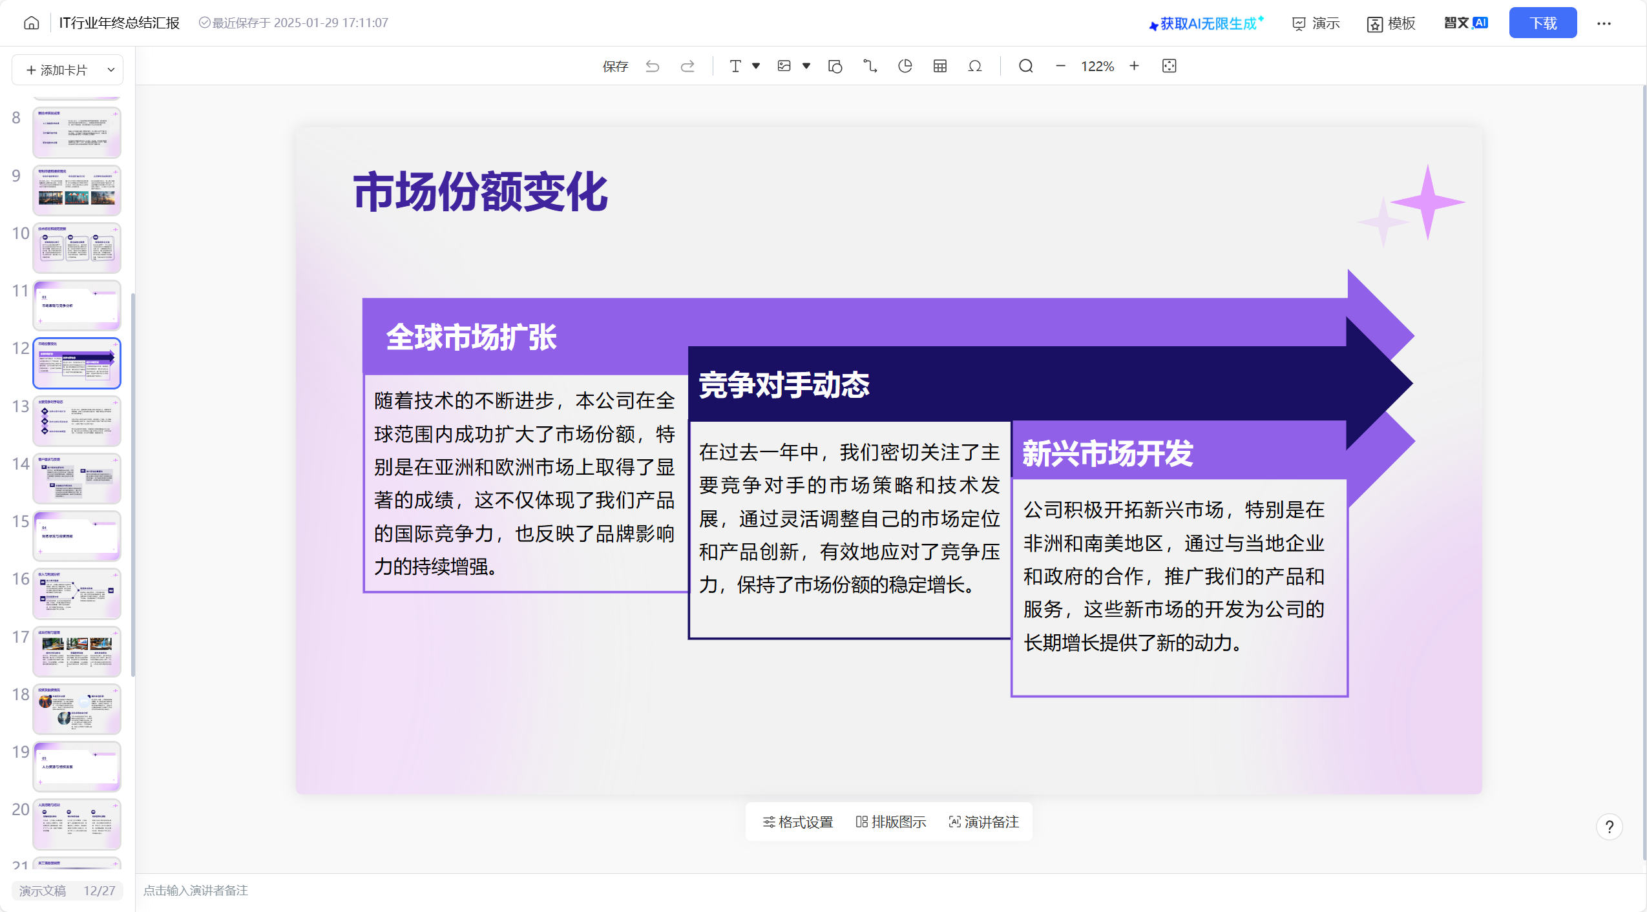
Task: Open the 排版图示 tab
Action: (x=891, y=822)
